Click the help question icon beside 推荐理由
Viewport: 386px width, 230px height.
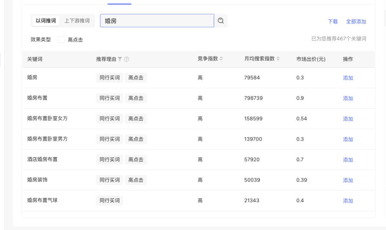[127, 59]
